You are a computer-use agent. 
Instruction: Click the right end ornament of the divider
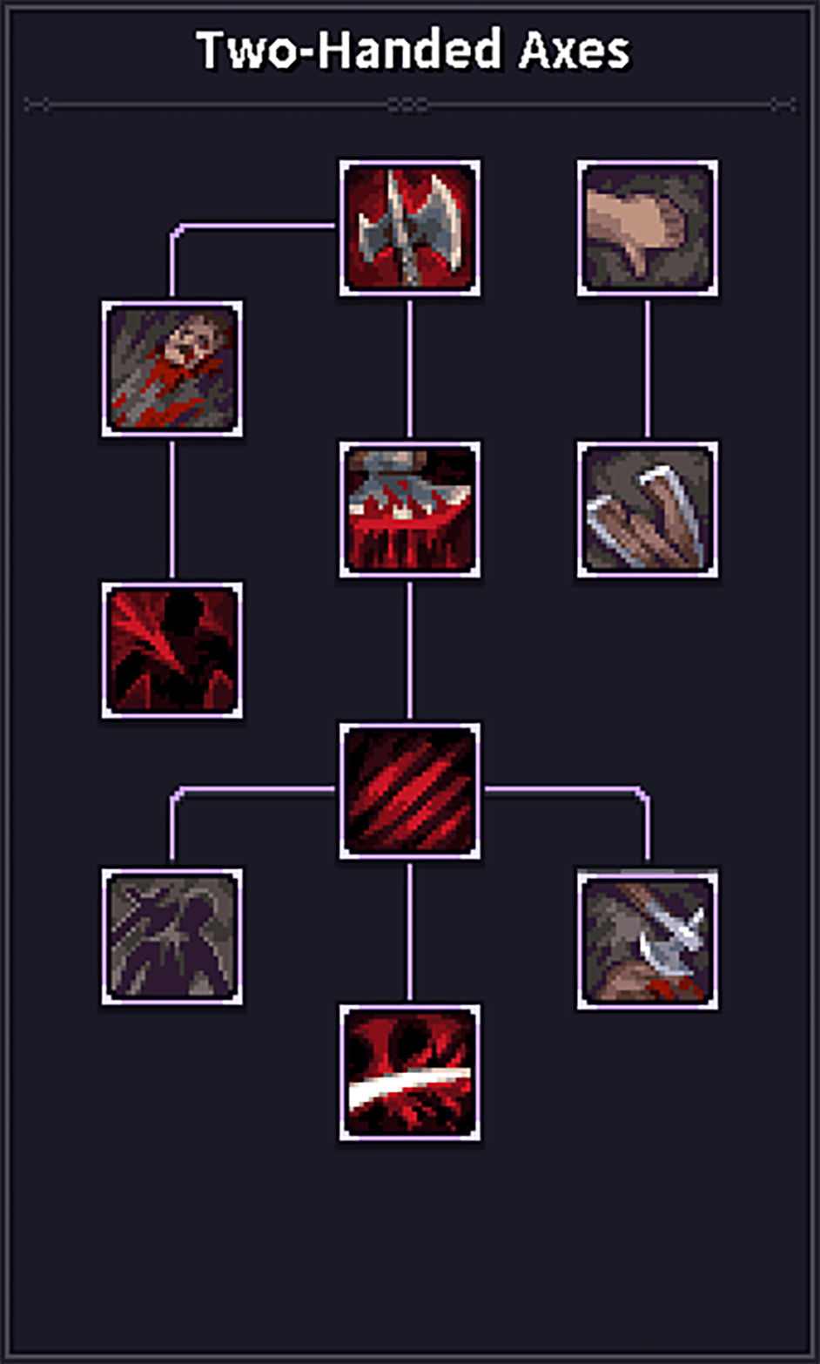(x=783, y=105)
